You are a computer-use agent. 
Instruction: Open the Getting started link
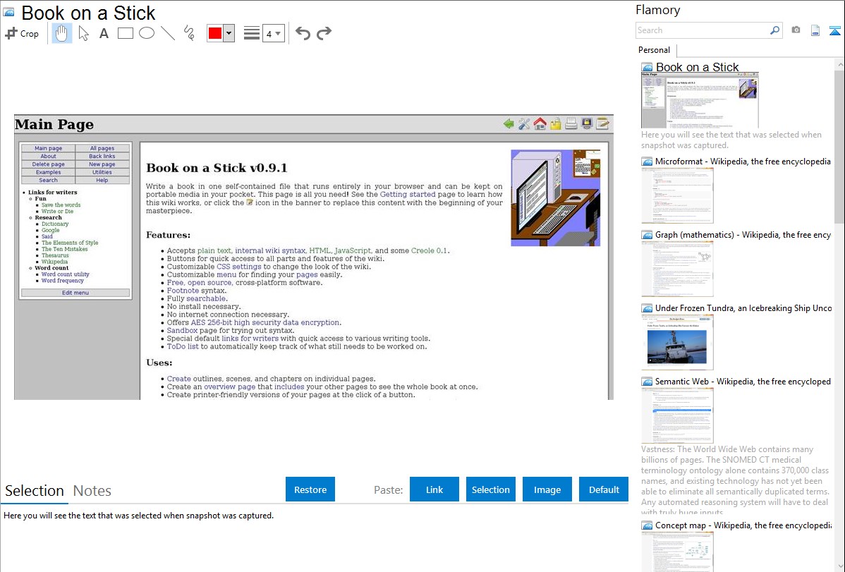click(x=408, y=195)
